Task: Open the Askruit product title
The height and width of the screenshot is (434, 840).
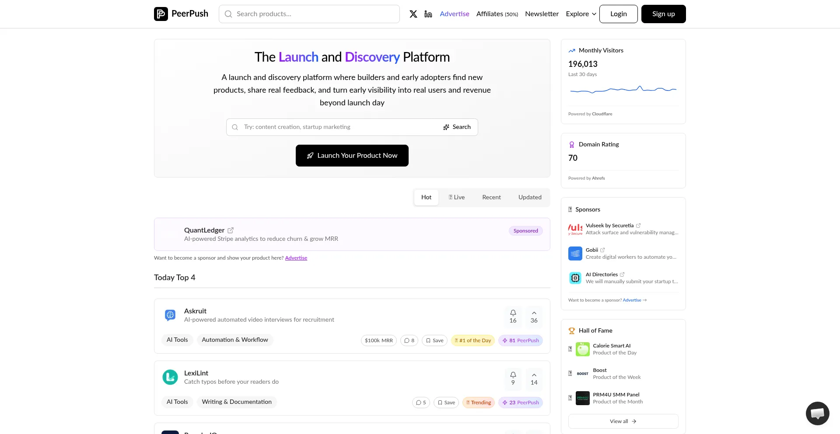Action: pos(195,311)
